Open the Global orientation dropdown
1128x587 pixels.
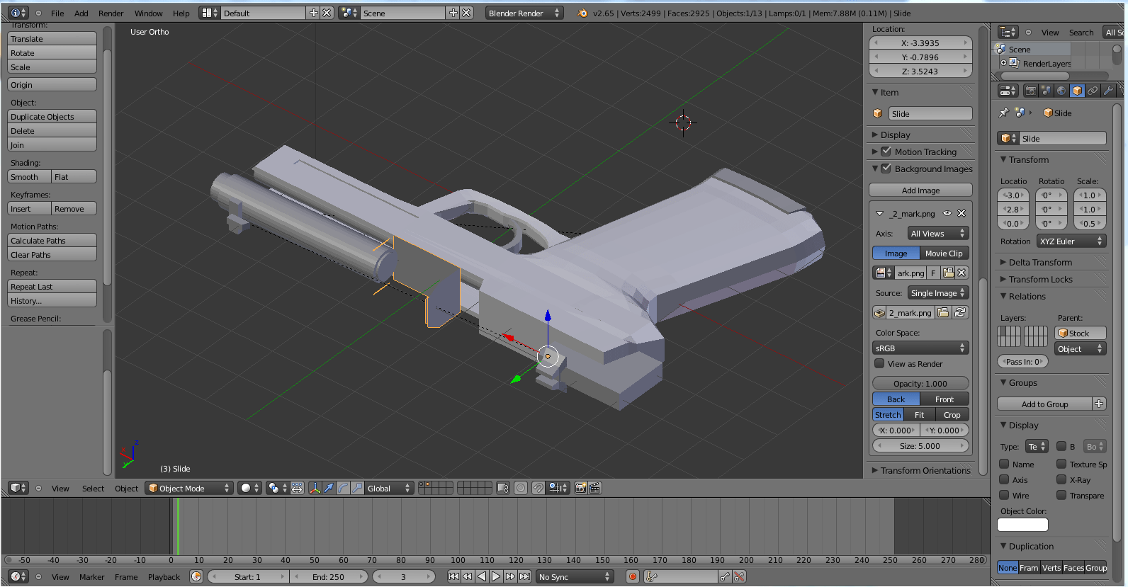tap(389, 488)
